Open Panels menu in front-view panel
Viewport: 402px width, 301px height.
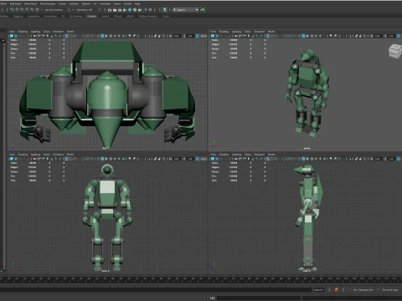(70, 155)
